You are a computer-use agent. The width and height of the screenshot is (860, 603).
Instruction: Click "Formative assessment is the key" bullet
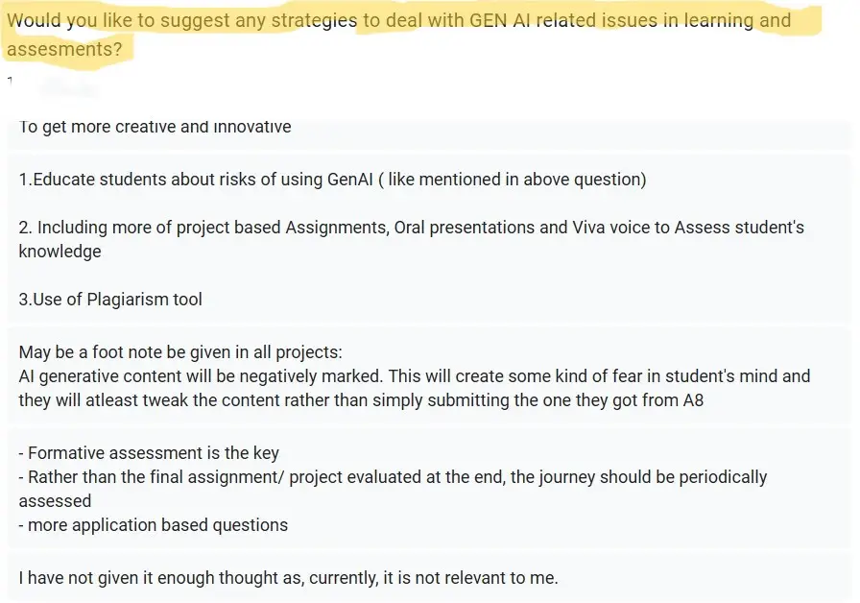click(149, 452)
